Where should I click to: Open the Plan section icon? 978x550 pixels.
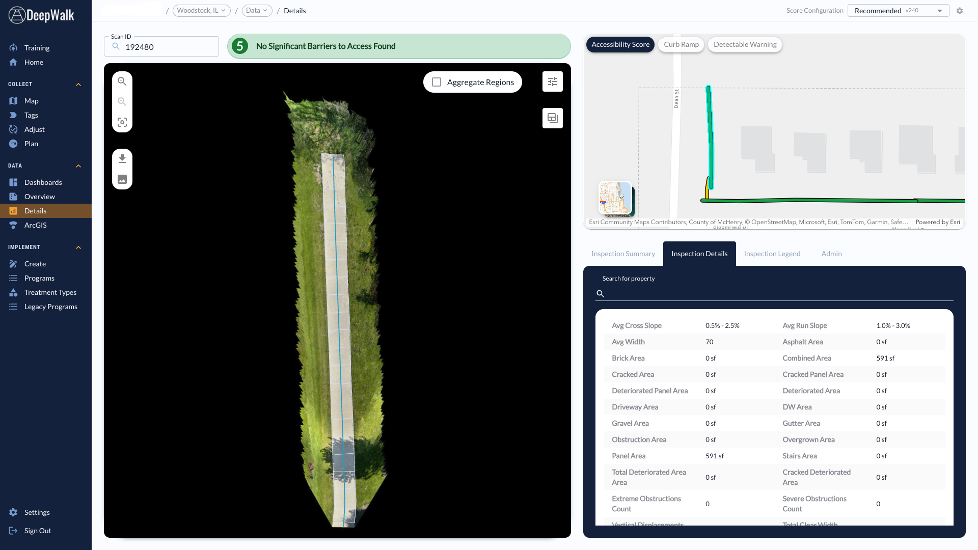pos(13,144)
